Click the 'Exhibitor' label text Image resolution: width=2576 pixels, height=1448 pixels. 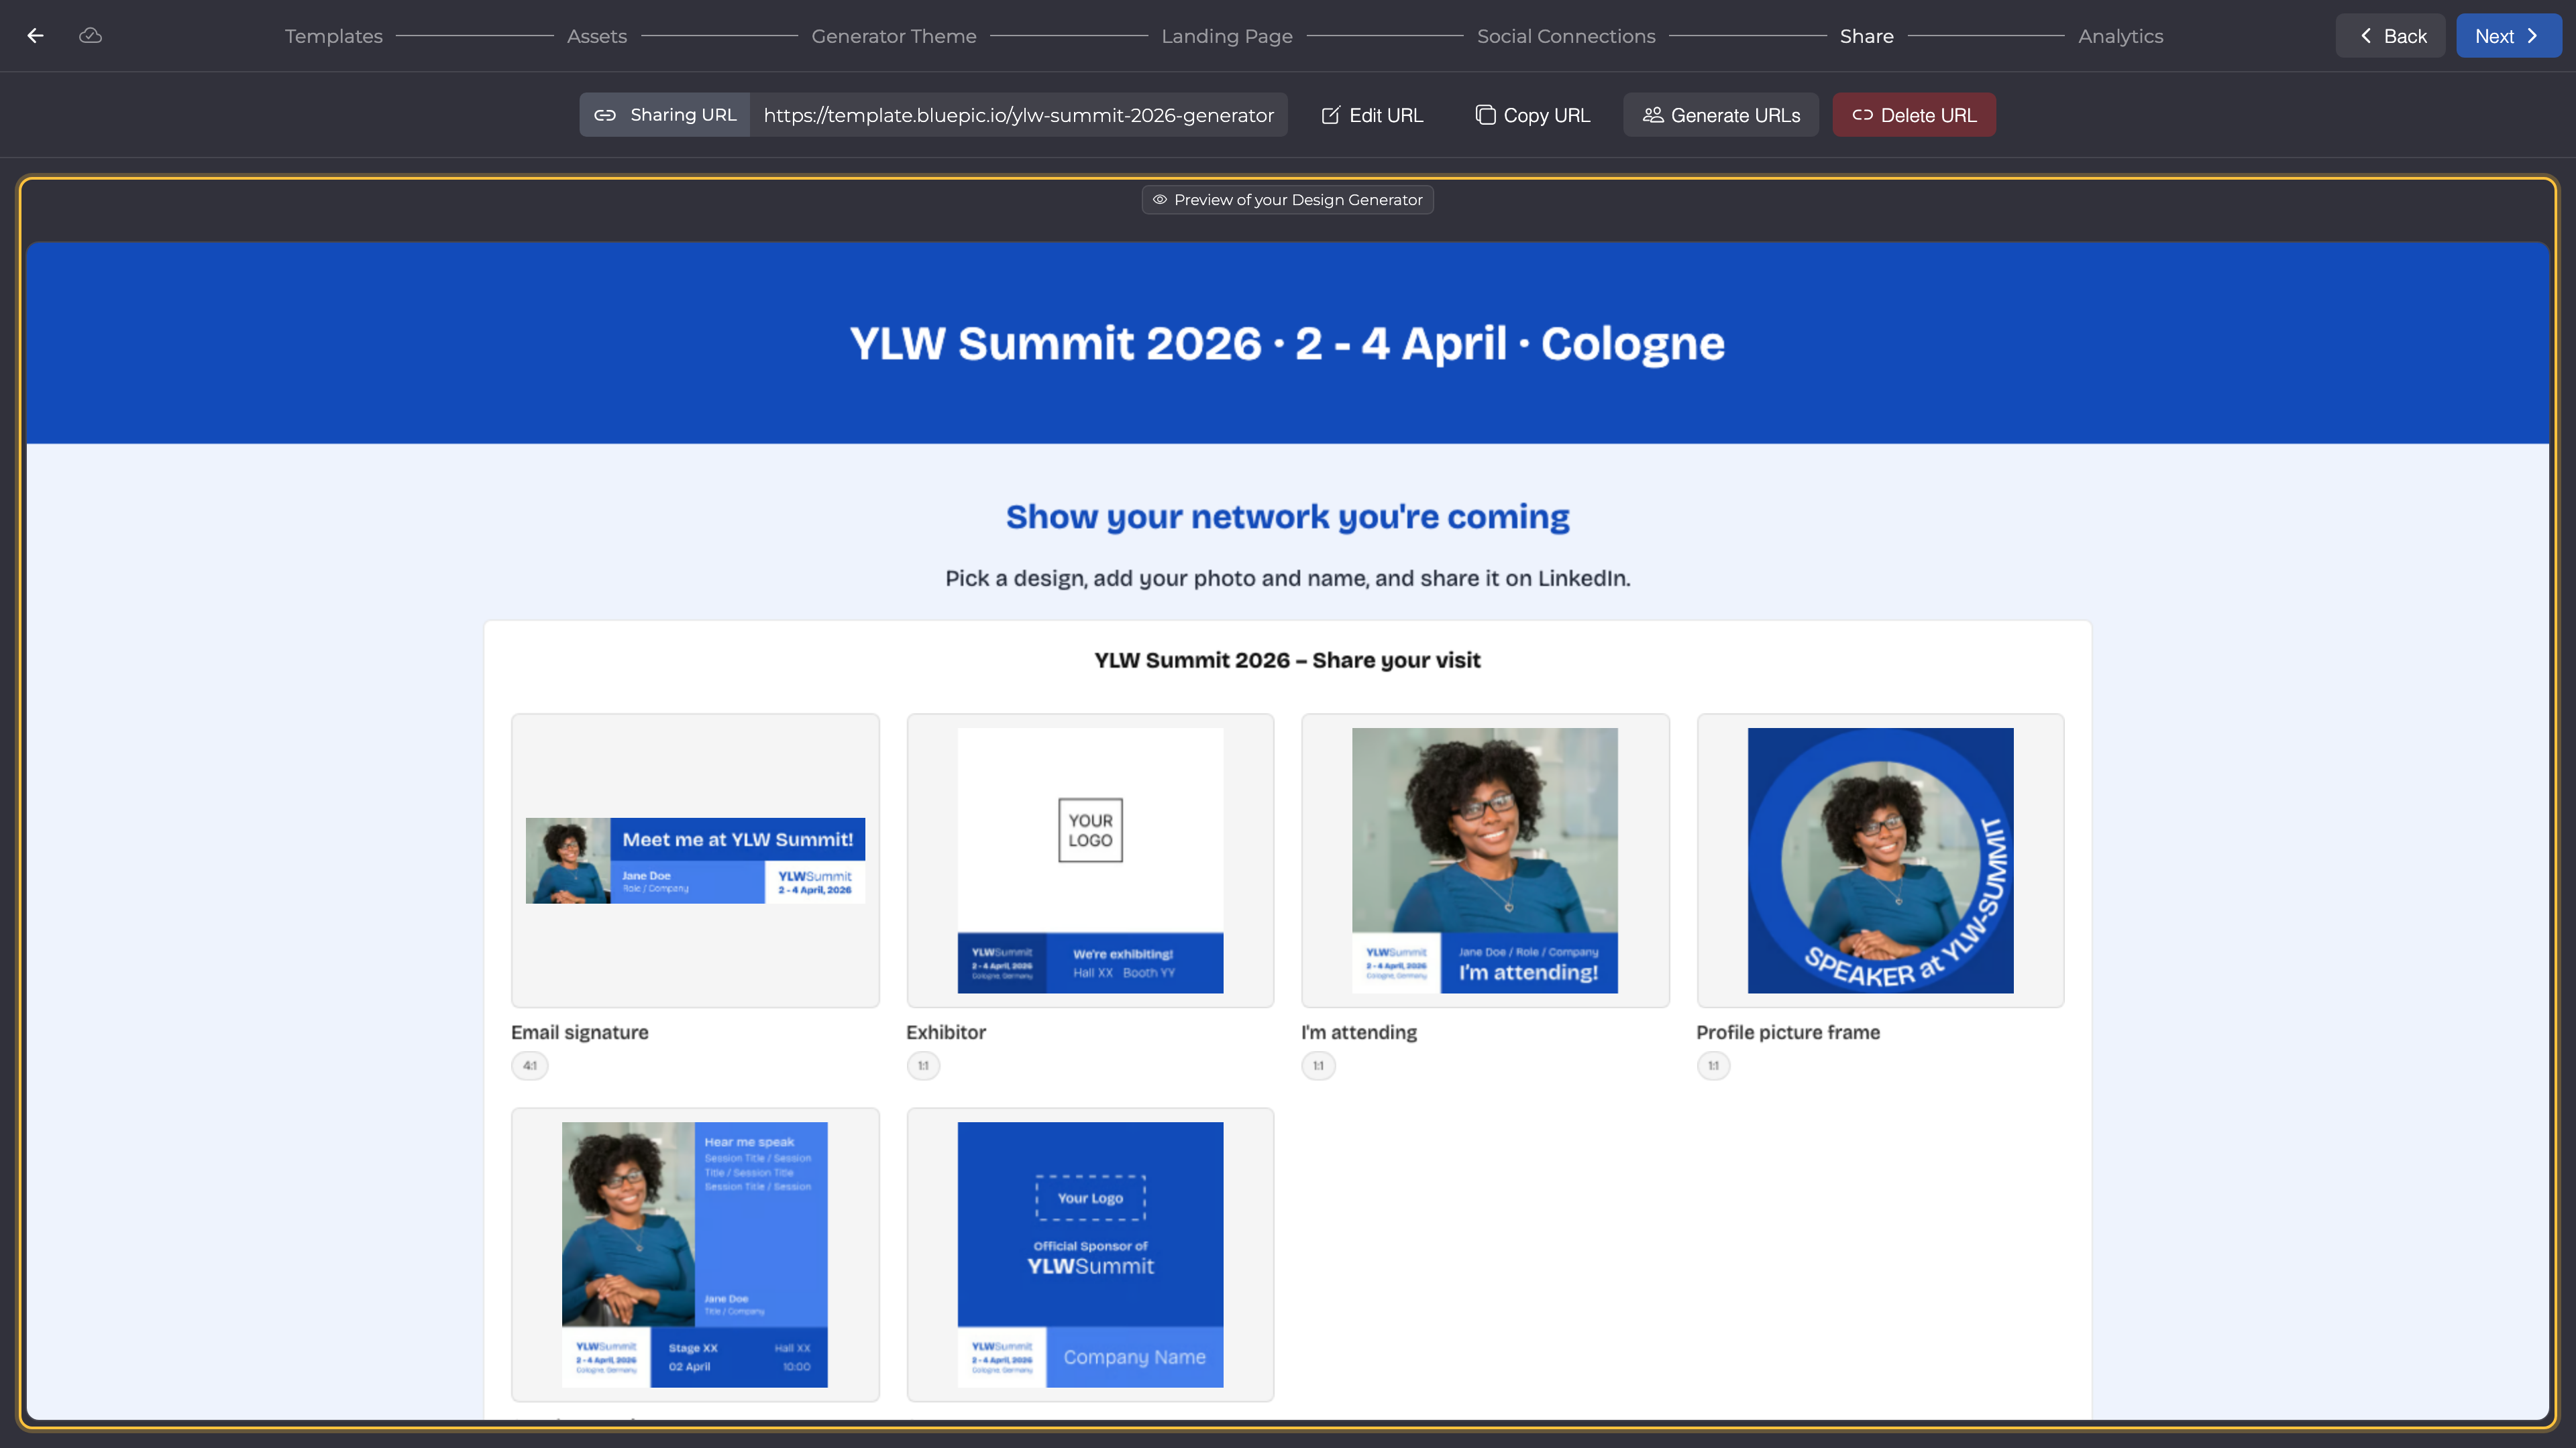946,1032
